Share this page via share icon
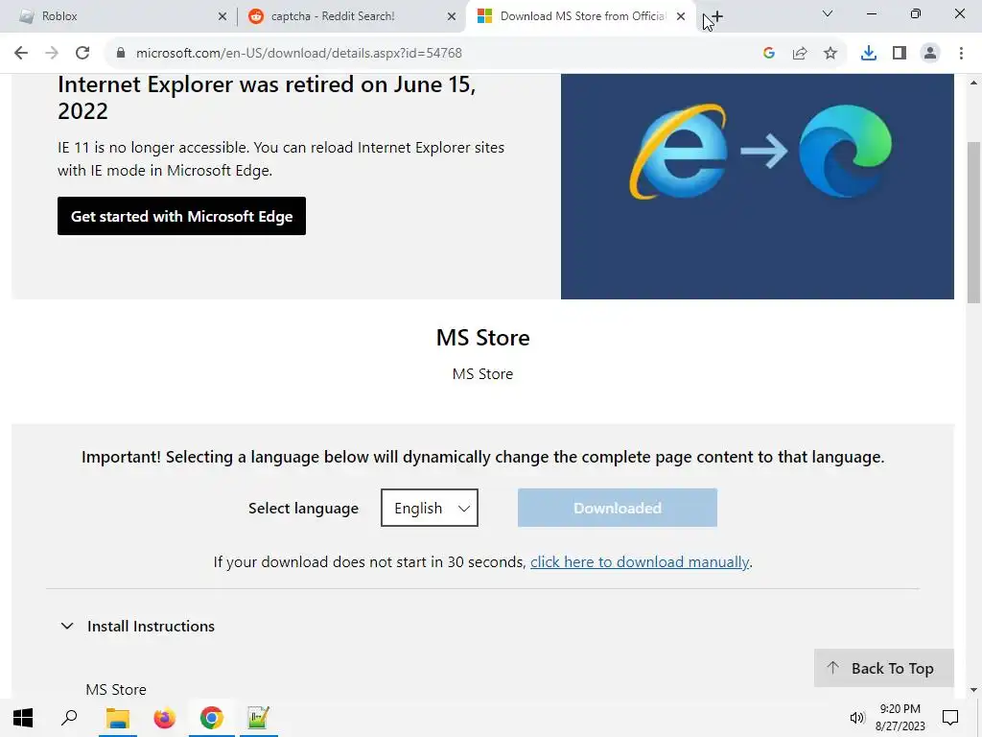 click(800, 54)
